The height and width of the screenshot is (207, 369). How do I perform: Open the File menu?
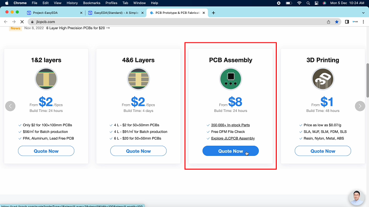[35, 3]
